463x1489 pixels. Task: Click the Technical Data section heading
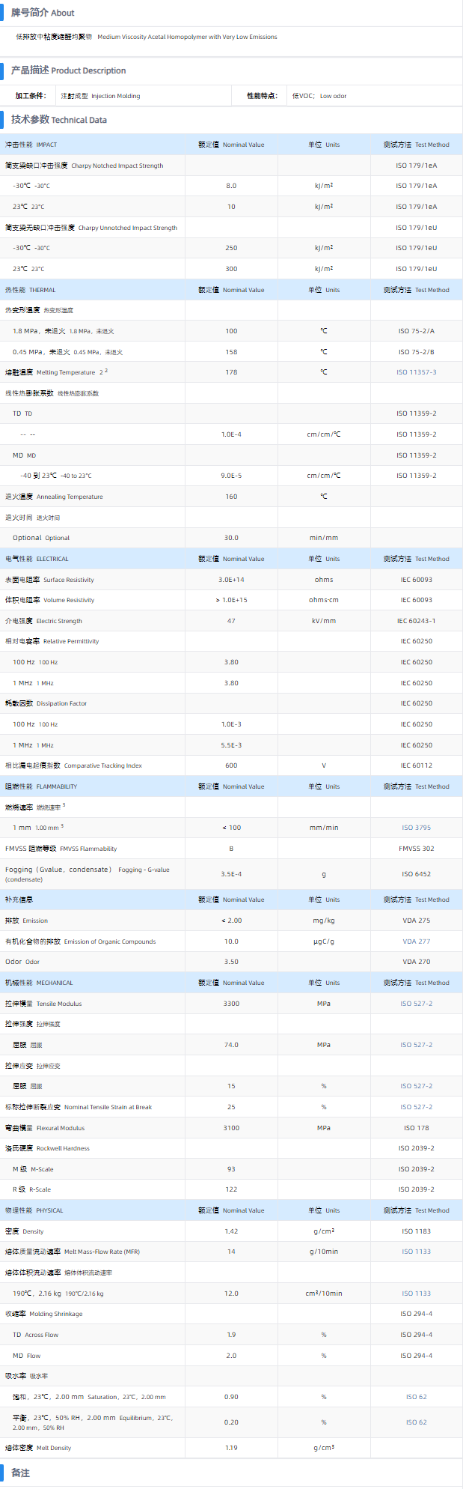point(58,120)
